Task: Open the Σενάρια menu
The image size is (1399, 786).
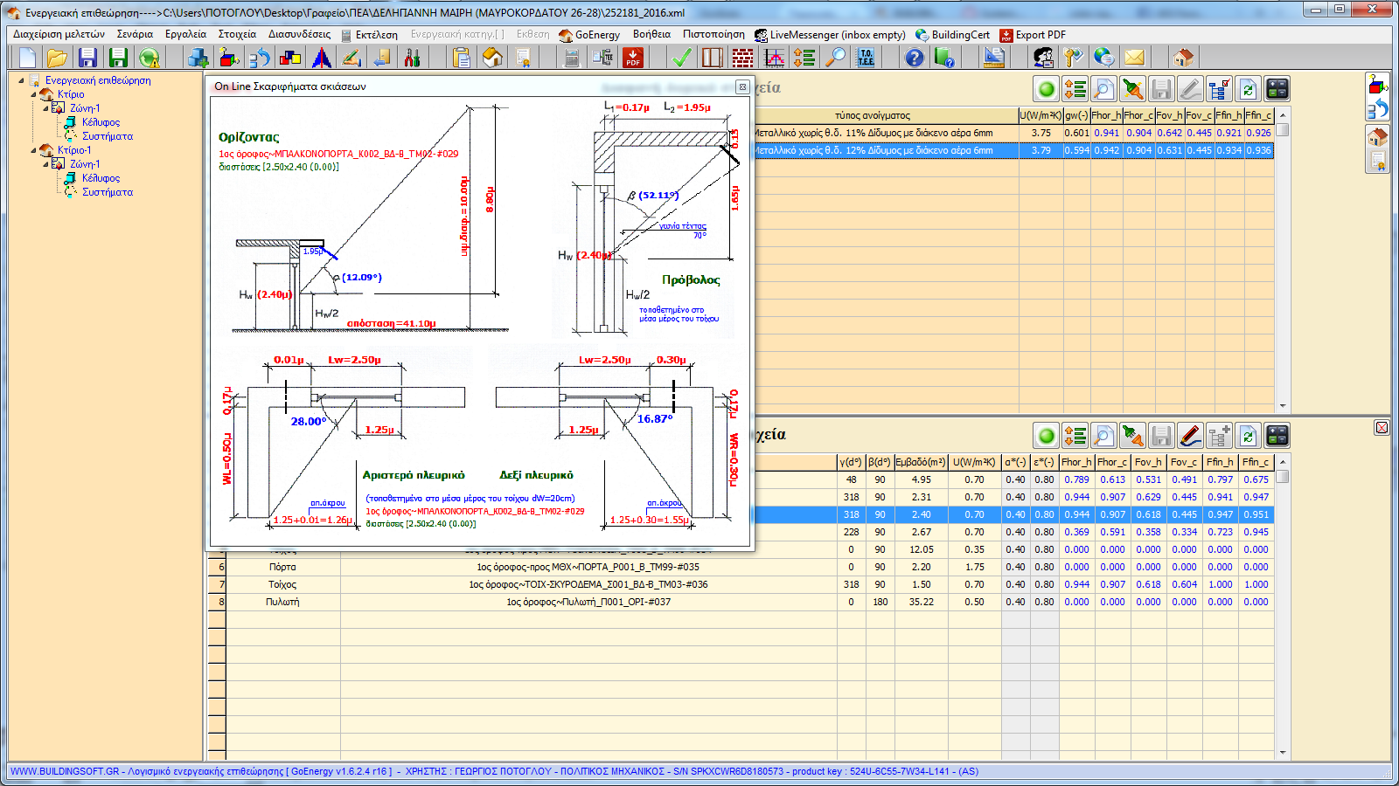Action: 135,35
